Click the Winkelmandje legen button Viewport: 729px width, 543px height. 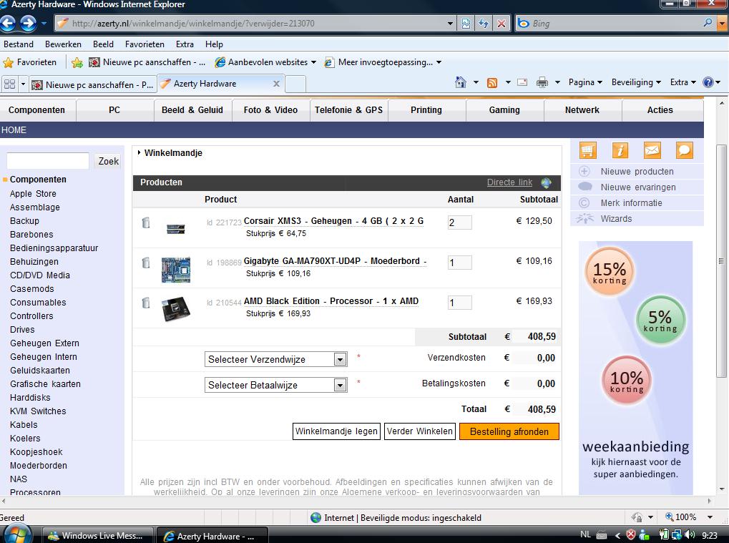click(336, 431)
